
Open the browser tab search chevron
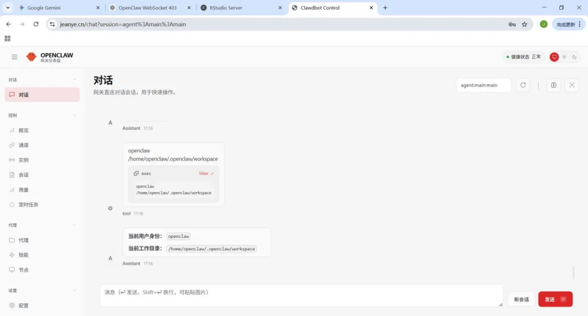pyautogui.click(x=7, y=7)
